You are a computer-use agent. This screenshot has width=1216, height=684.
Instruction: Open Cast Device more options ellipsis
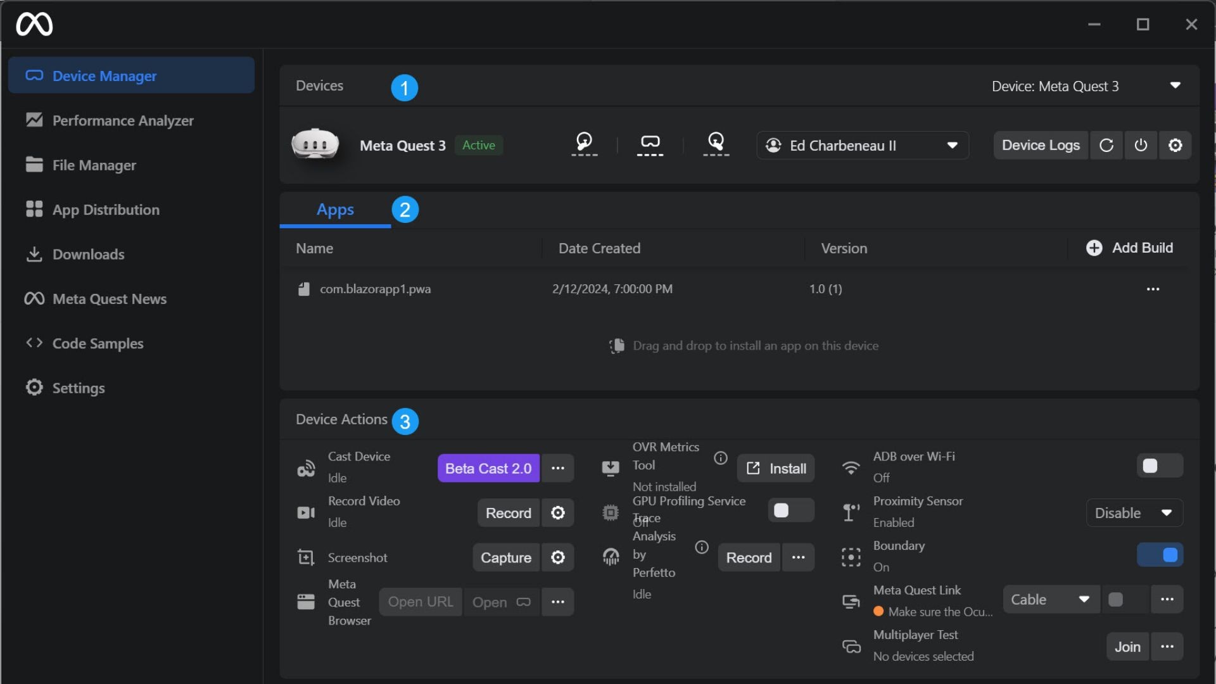coord(557,469)
